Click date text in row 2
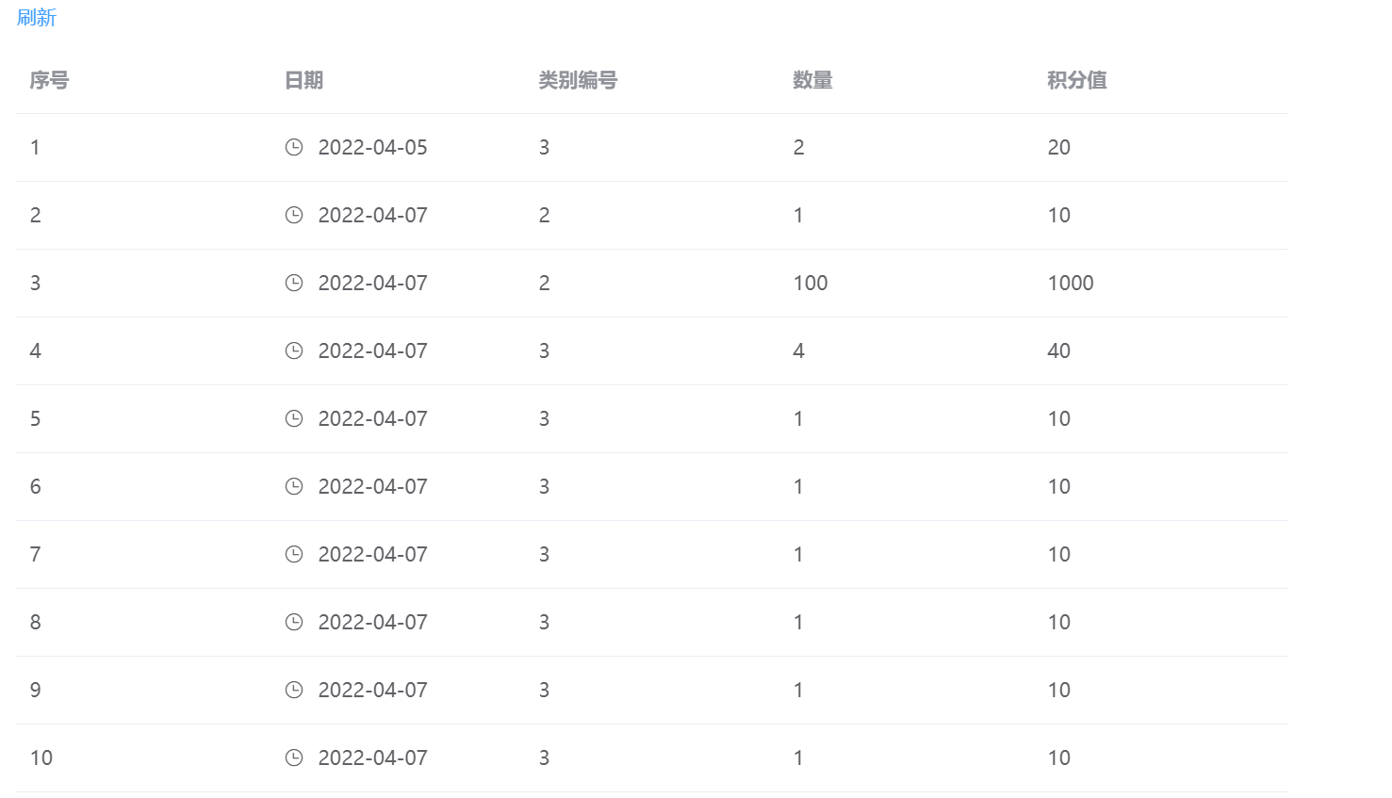1392x798 pixels. click(x=372, y=215)
